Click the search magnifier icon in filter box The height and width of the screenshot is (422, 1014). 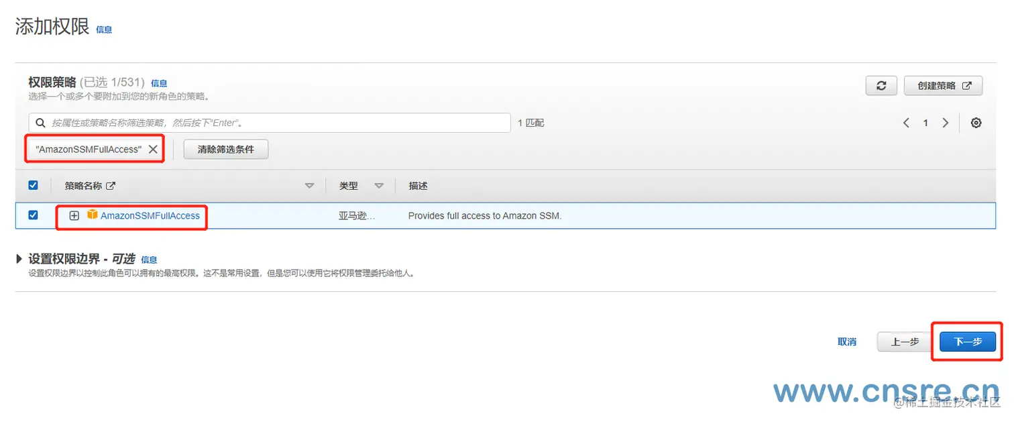41,122
